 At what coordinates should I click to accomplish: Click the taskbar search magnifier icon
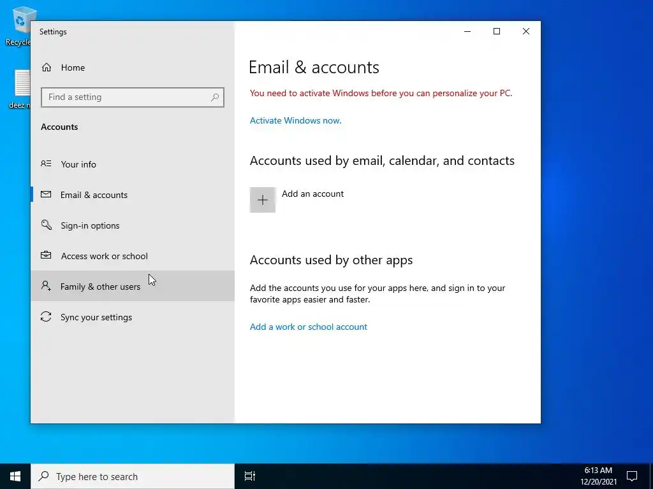click(44, 476)
